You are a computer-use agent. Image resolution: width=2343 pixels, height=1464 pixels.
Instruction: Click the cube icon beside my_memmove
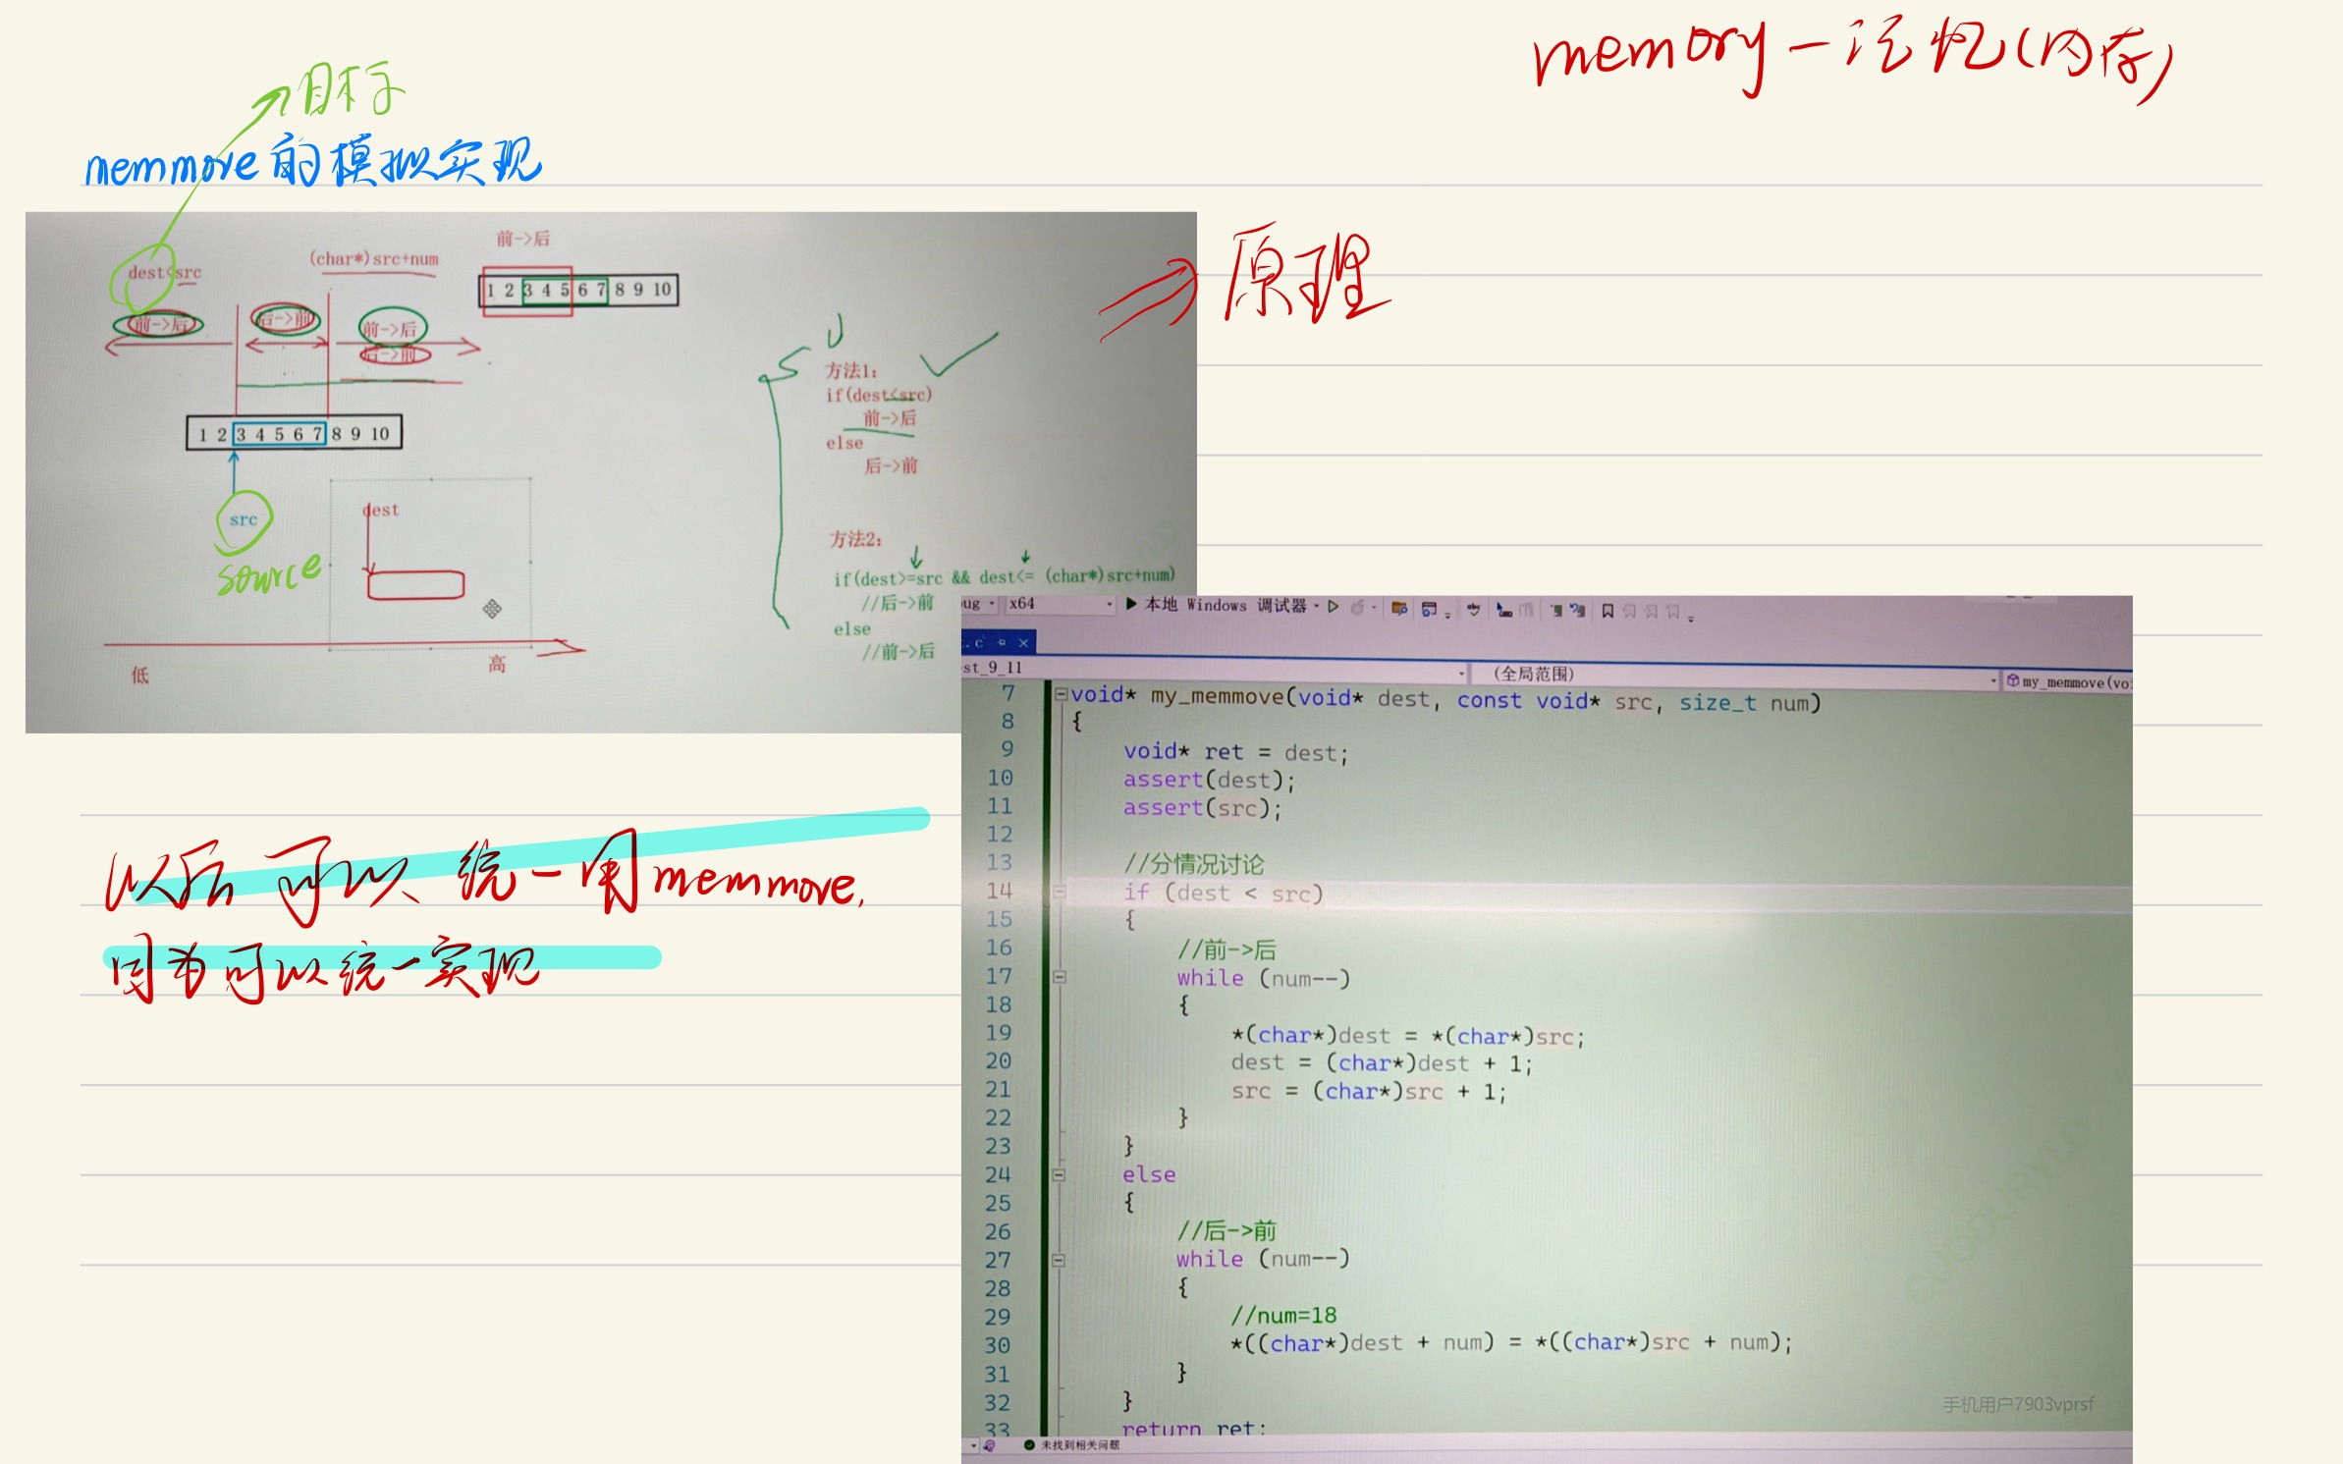click(x=2013, y=680)
